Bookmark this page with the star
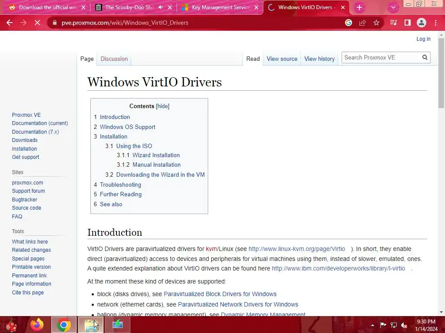Viewport: 445px width, 333px height. point(376,23)
